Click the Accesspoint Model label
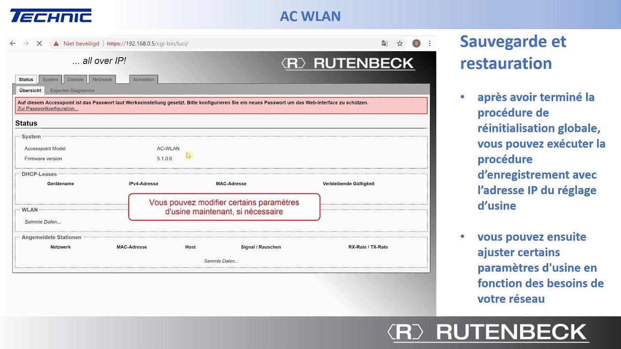The height and width of the screenshot is (349, 621). click(45, 149)
